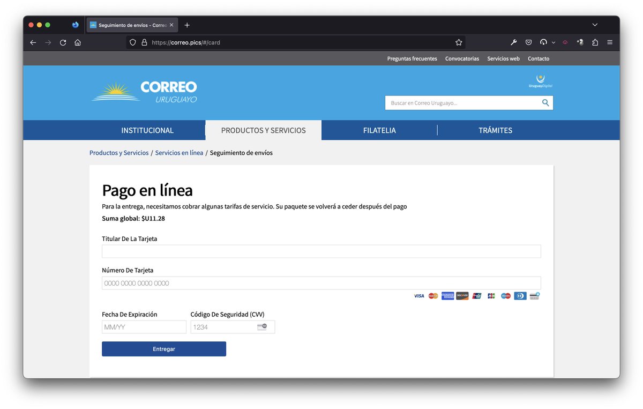This screenshot has height=409, width=643.
Task: Open the developer tools wrench icon
Action: (513, 42)
